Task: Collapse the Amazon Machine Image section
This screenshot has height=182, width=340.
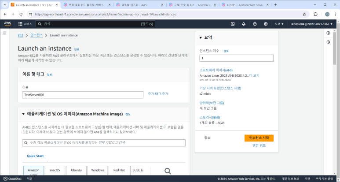Action: coord(23,114)
